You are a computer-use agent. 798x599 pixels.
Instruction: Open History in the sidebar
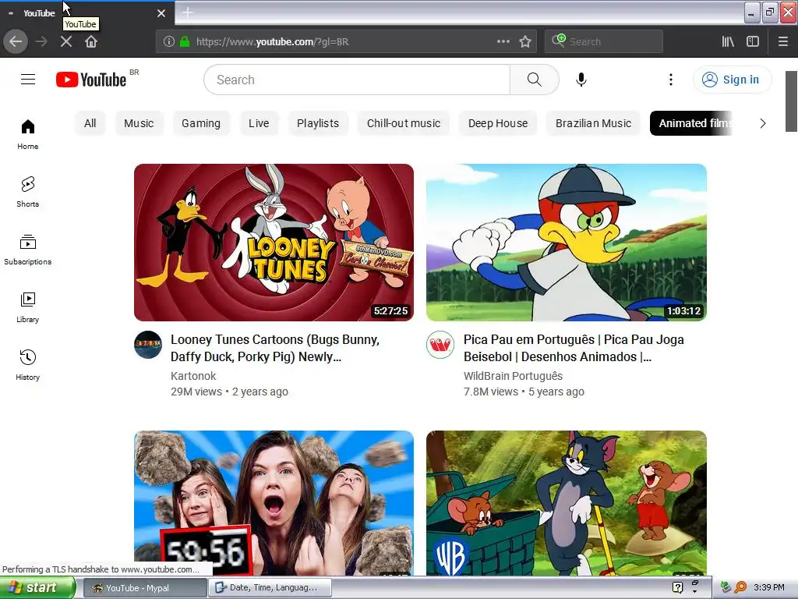click(x=28, y=365)
